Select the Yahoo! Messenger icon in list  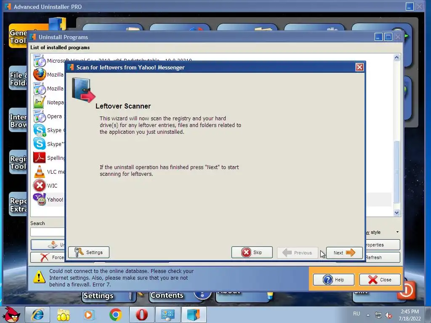tap(39, 200)
